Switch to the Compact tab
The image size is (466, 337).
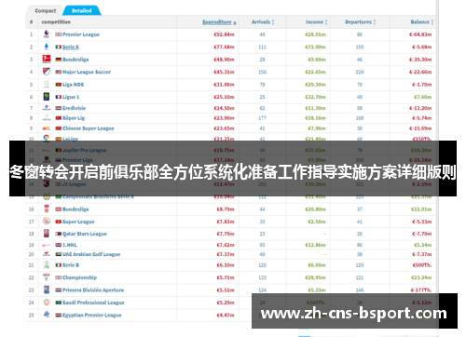tap(46, 10)
